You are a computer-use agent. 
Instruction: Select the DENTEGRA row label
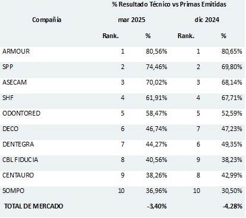18,144
